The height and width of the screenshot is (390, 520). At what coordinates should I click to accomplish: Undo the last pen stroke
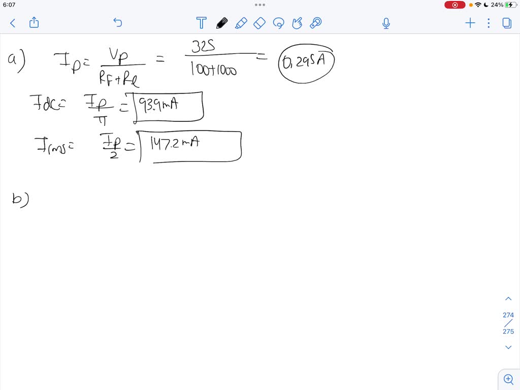click(117, 23)
